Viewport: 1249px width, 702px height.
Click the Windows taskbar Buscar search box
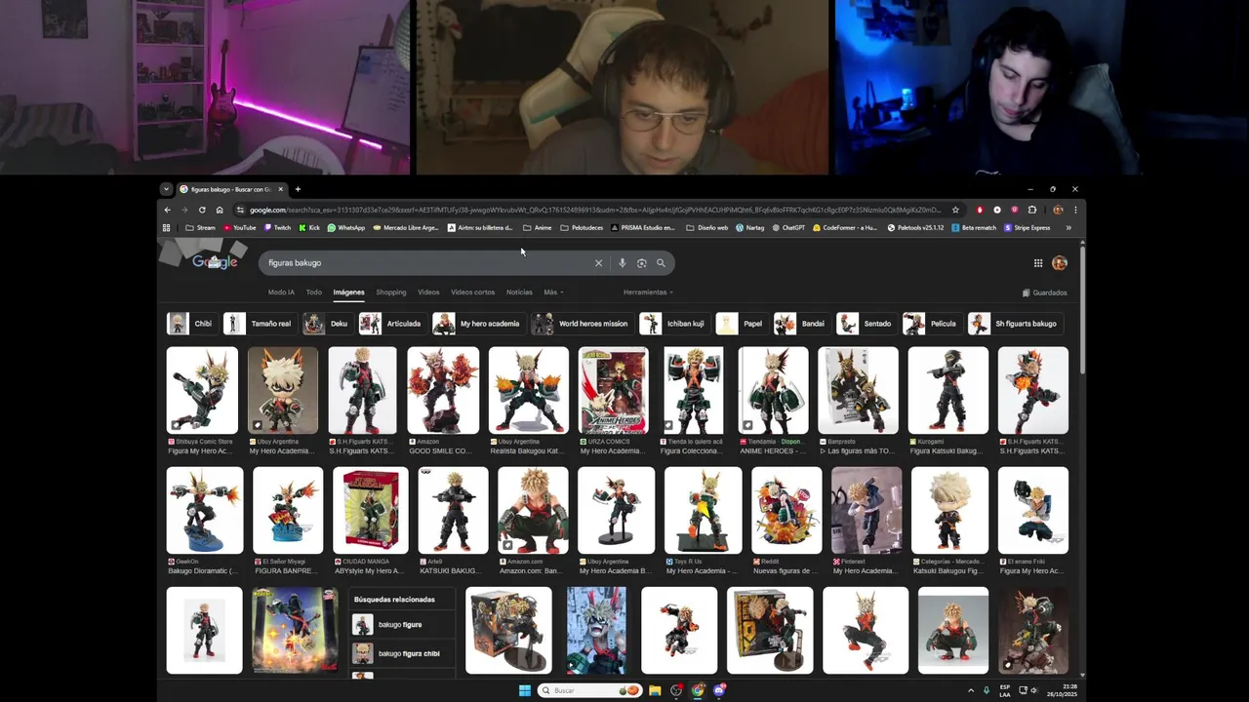click(590, 690)
